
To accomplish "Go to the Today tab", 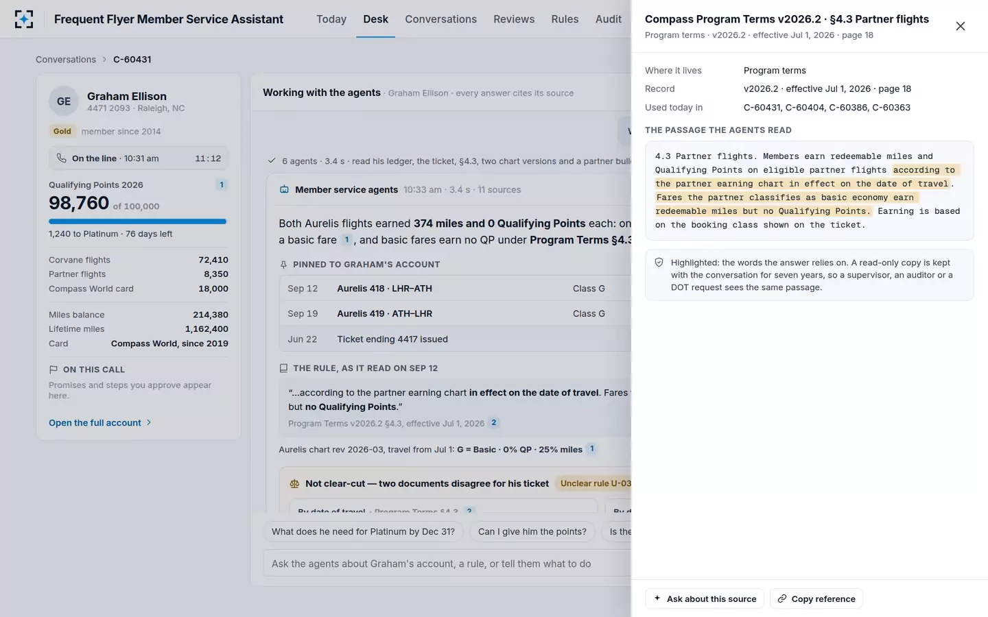I will 331,19.
